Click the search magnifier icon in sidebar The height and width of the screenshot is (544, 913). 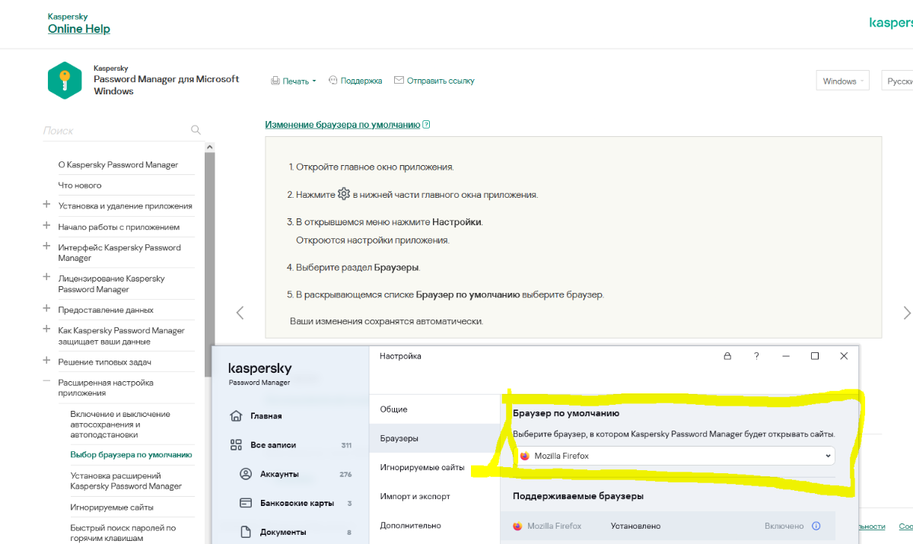(196, 130)
